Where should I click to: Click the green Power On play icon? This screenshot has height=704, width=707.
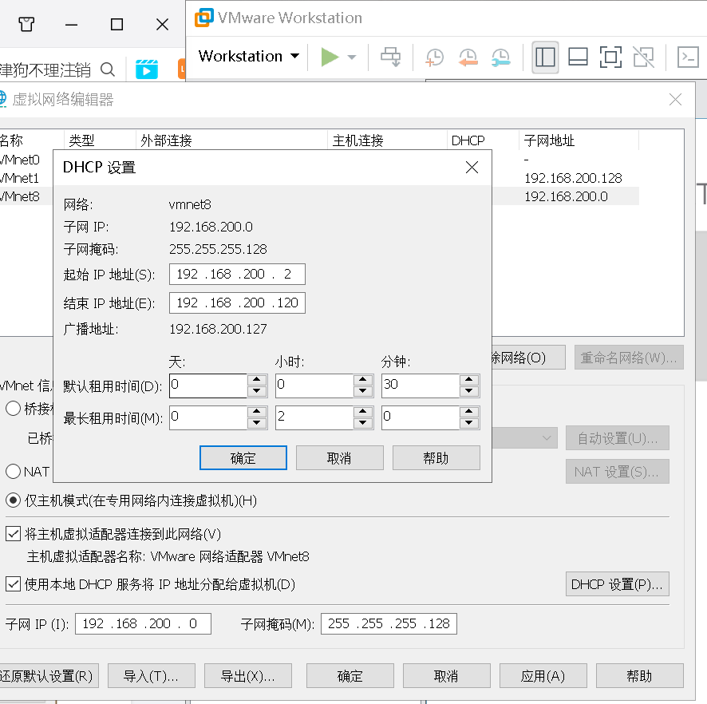click(x=330, y=57)
